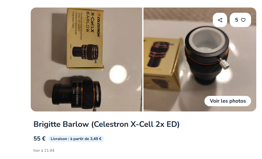This screenshot has height=159, width=262.
Task: Click the yellow X-Cel LX Barlow box image
Action: coord(85,38)
